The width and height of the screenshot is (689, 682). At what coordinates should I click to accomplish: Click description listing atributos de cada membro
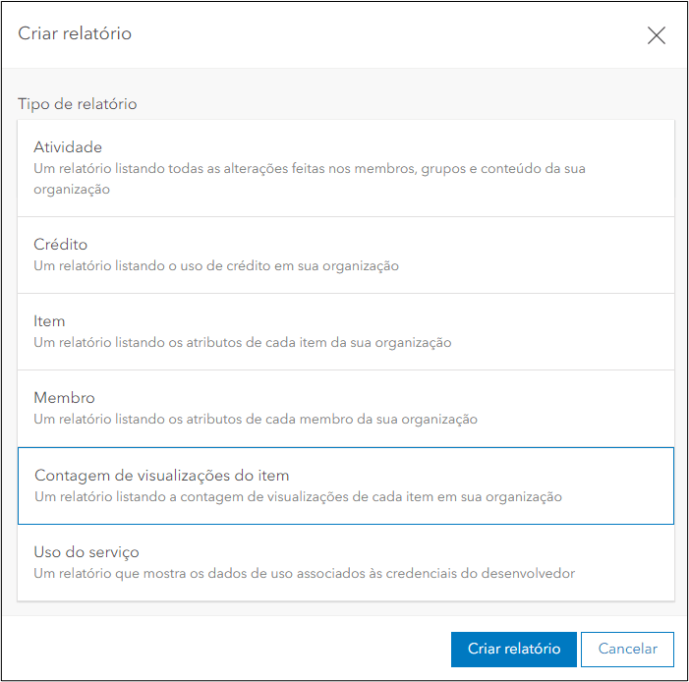[256, 419]
